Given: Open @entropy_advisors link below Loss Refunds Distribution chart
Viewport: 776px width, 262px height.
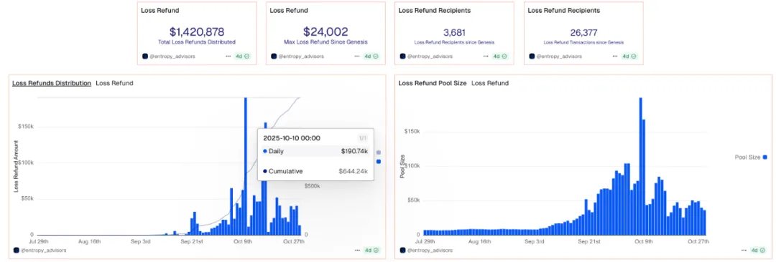Looking at the screenshot, I should (x=44, y=250).
